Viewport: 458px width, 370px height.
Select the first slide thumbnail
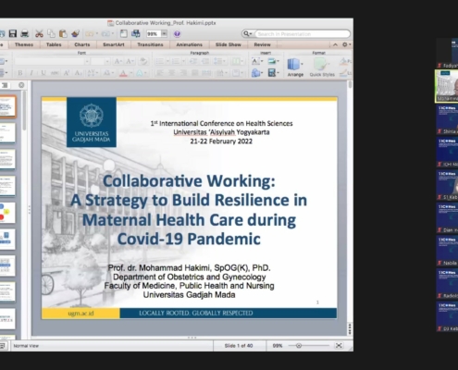pyautogui.click(x=7, y=106)
